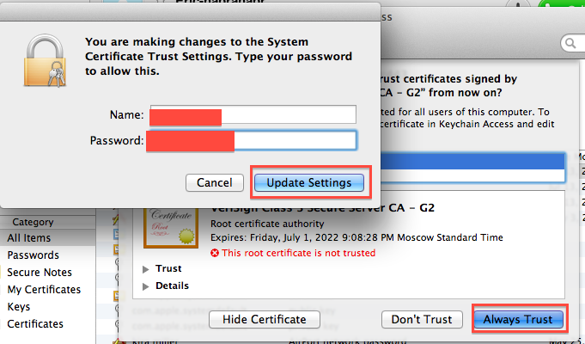Click the search magnifier icon
This screenshot has height=344, width=585.
click(569, 43)
